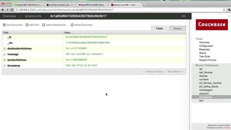Open Support Forums link
This screenshot has height=130, width=231.
click(208, 60)
